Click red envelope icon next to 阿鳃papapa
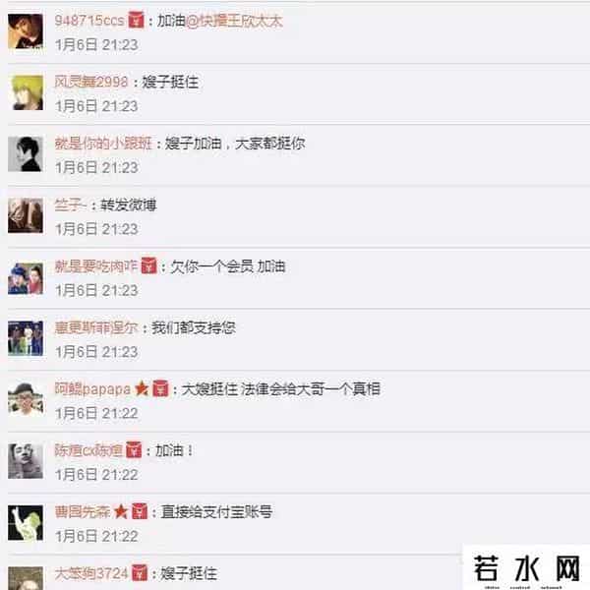Viewport: 590px width, 590px height. (x=160, y=388)
